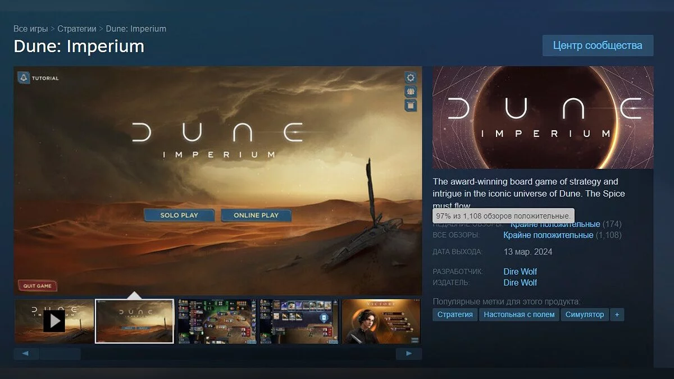Select the third gameplay board thumbnail
The image size is (674, 379).
217,321
